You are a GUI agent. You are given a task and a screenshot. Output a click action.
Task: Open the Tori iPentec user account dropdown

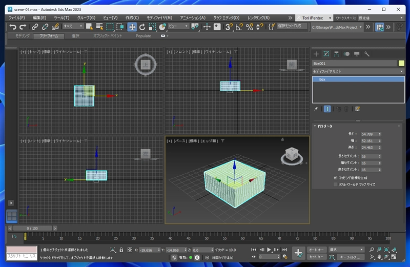[x=314, y=18]
